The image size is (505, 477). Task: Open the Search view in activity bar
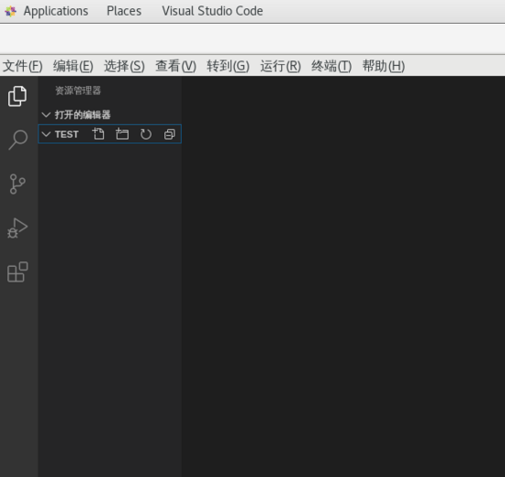tap(17, 139)
